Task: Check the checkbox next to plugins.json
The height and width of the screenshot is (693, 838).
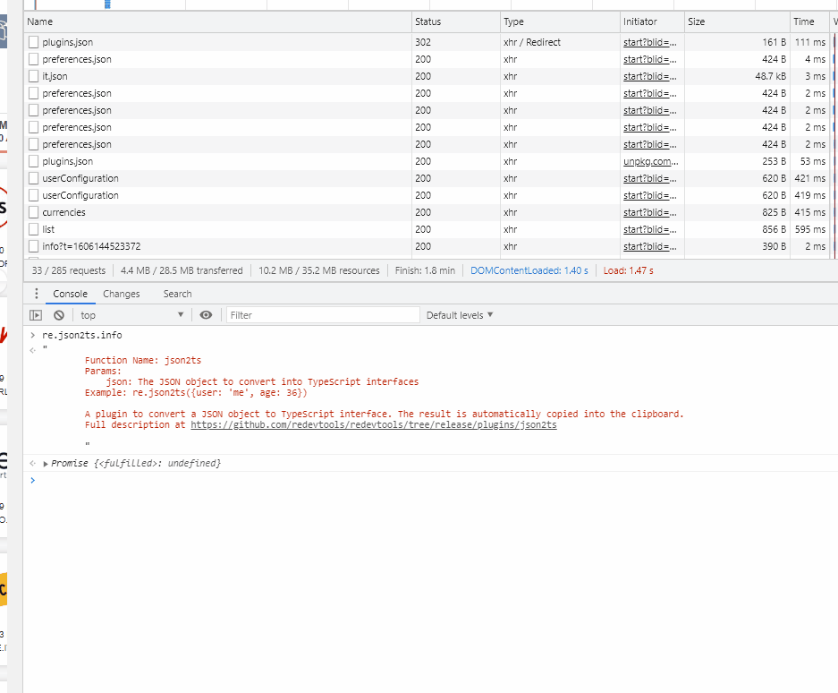Action: [33, 41]
